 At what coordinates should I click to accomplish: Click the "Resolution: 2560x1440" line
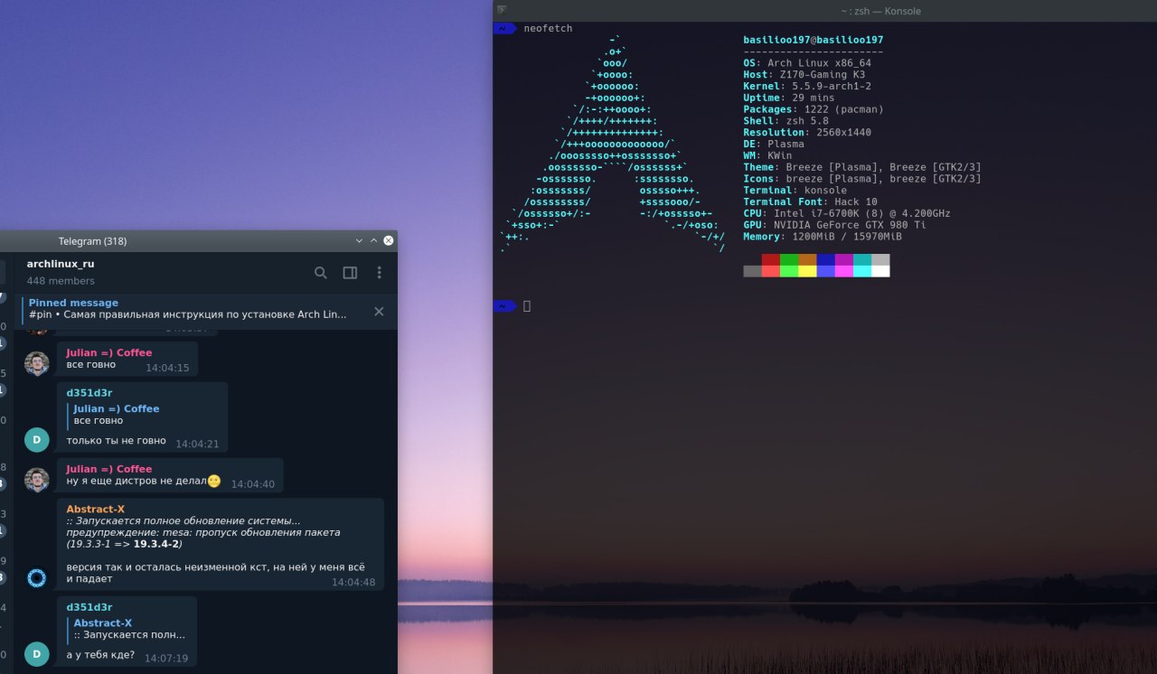coord(807,132)
